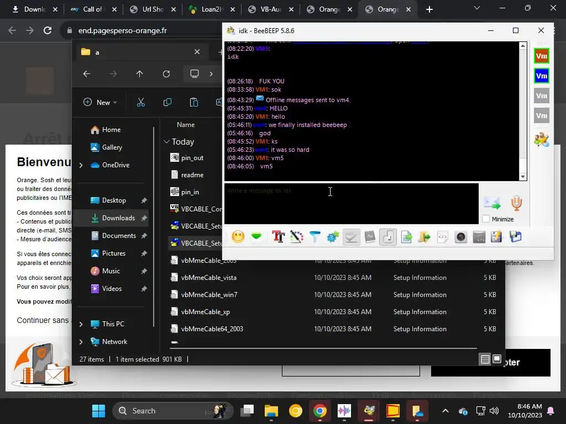The height and width of the screenshot is (424, 566).
Task: Expand the address bar path chevron
Action: pos(211,74)
